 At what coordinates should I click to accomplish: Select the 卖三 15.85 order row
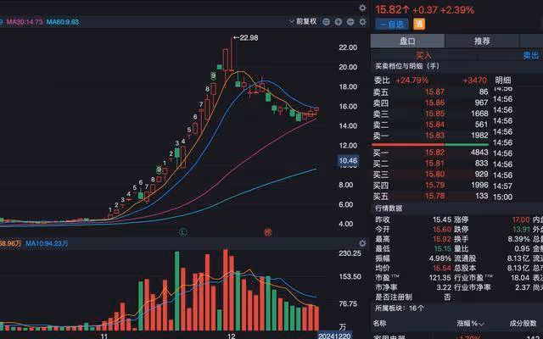(x=430, y=114)
